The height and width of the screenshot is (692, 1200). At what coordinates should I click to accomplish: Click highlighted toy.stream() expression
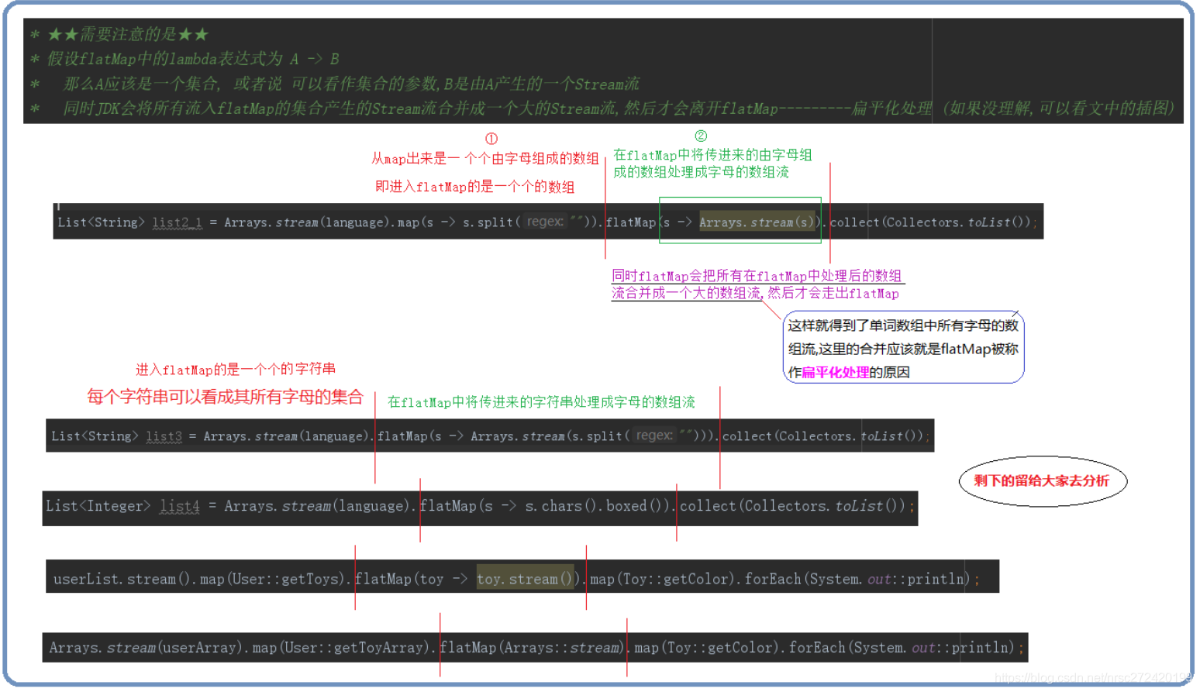coord(525,579)
